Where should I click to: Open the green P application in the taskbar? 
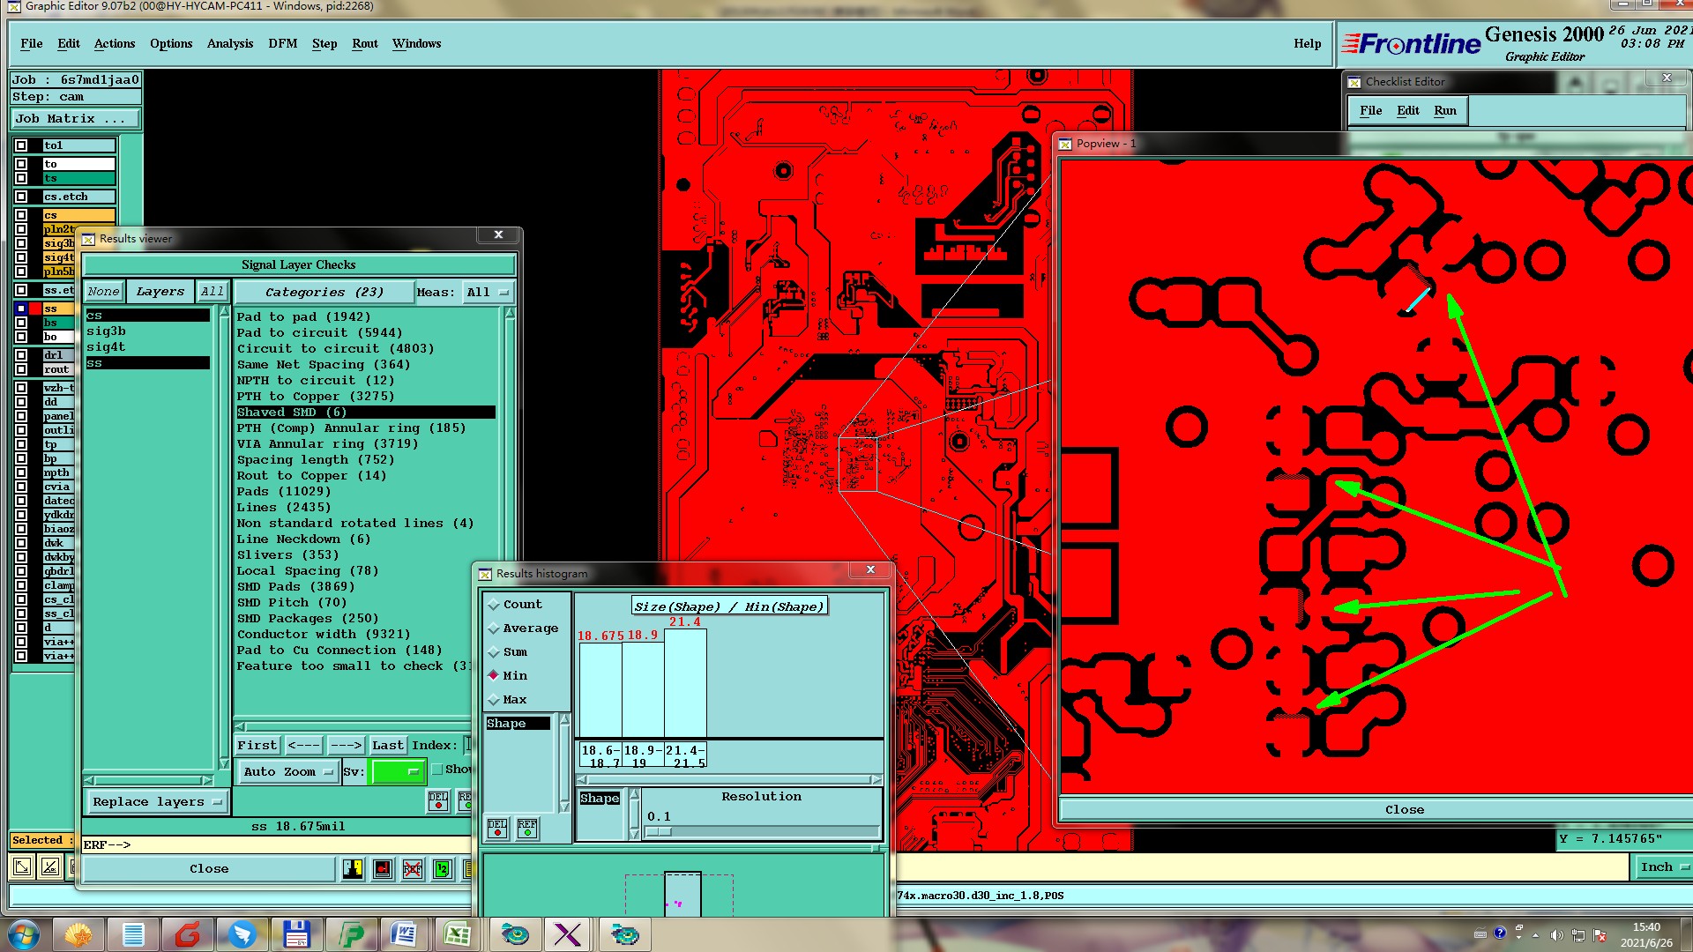[x=350, y=934]
